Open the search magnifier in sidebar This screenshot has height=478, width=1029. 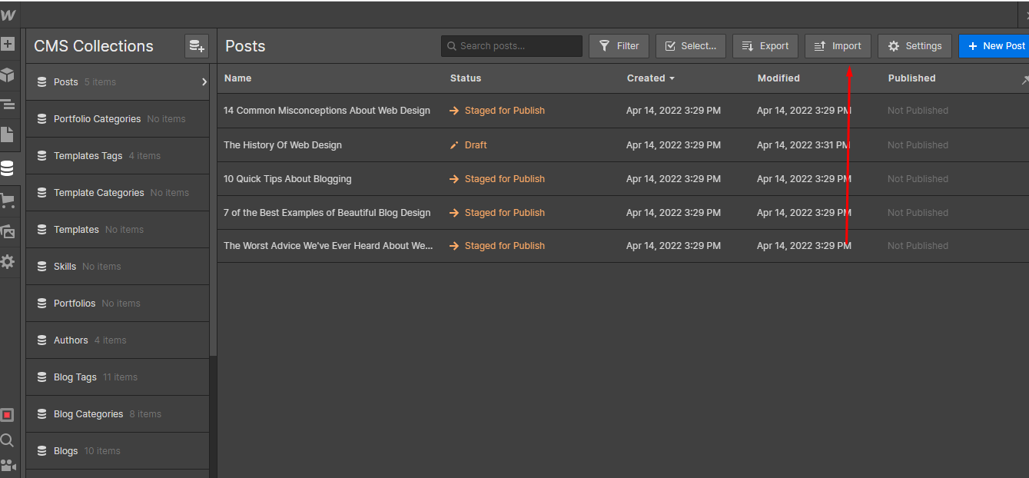coord(8,440)
